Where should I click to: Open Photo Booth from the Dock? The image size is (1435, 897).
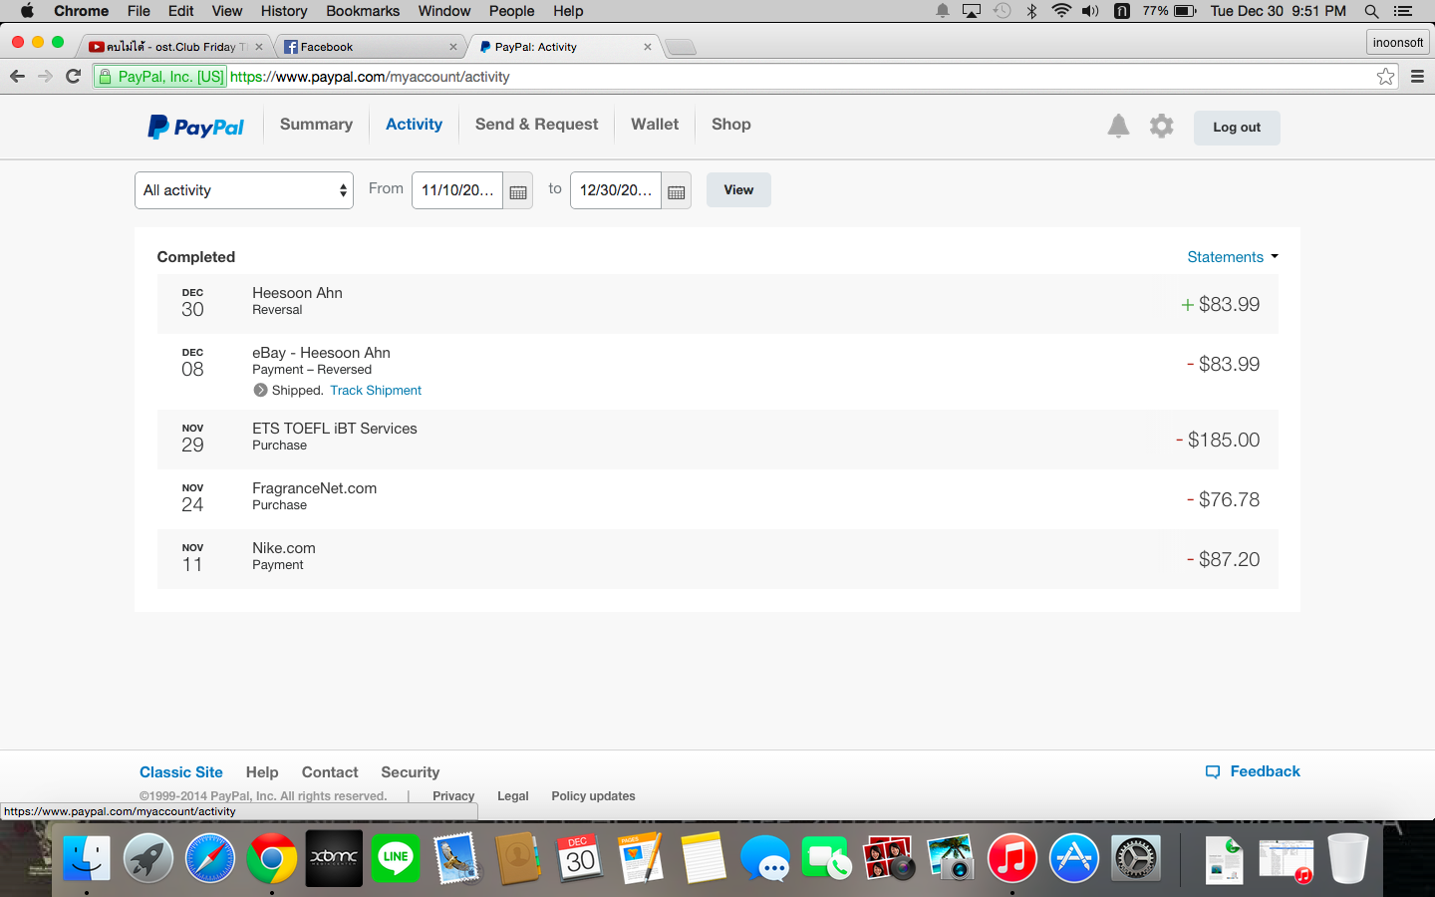[x=888, y=858]
